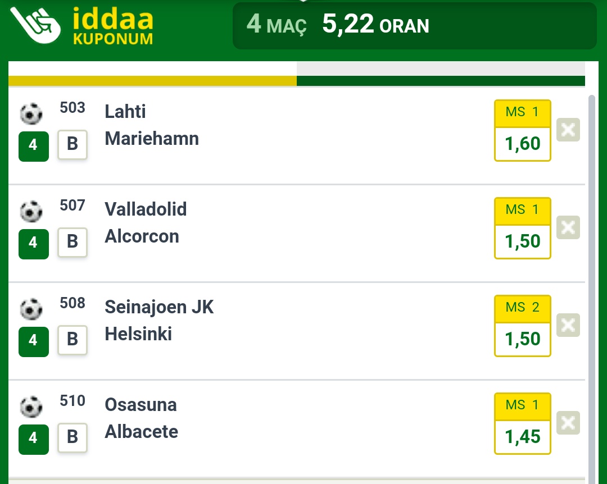
Task: Remove the Osasuna vs Albacete bet
Action: 568,422
